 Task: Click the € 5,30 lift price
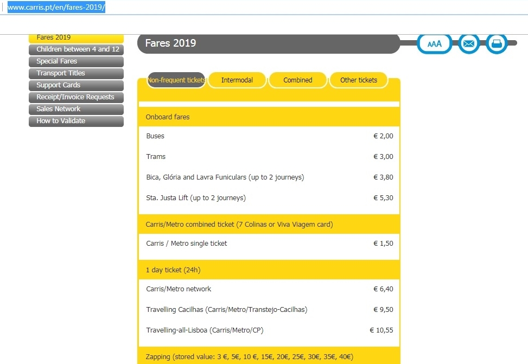point(383,197)
